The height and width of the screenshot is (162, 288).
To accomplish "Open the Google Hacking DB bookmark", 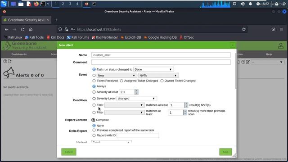I will click(160, 37).
